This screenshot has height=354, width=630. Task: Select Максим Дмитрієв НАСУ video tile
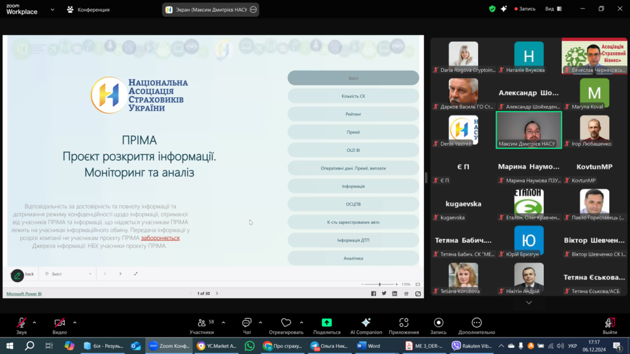[x=528, y=130]
